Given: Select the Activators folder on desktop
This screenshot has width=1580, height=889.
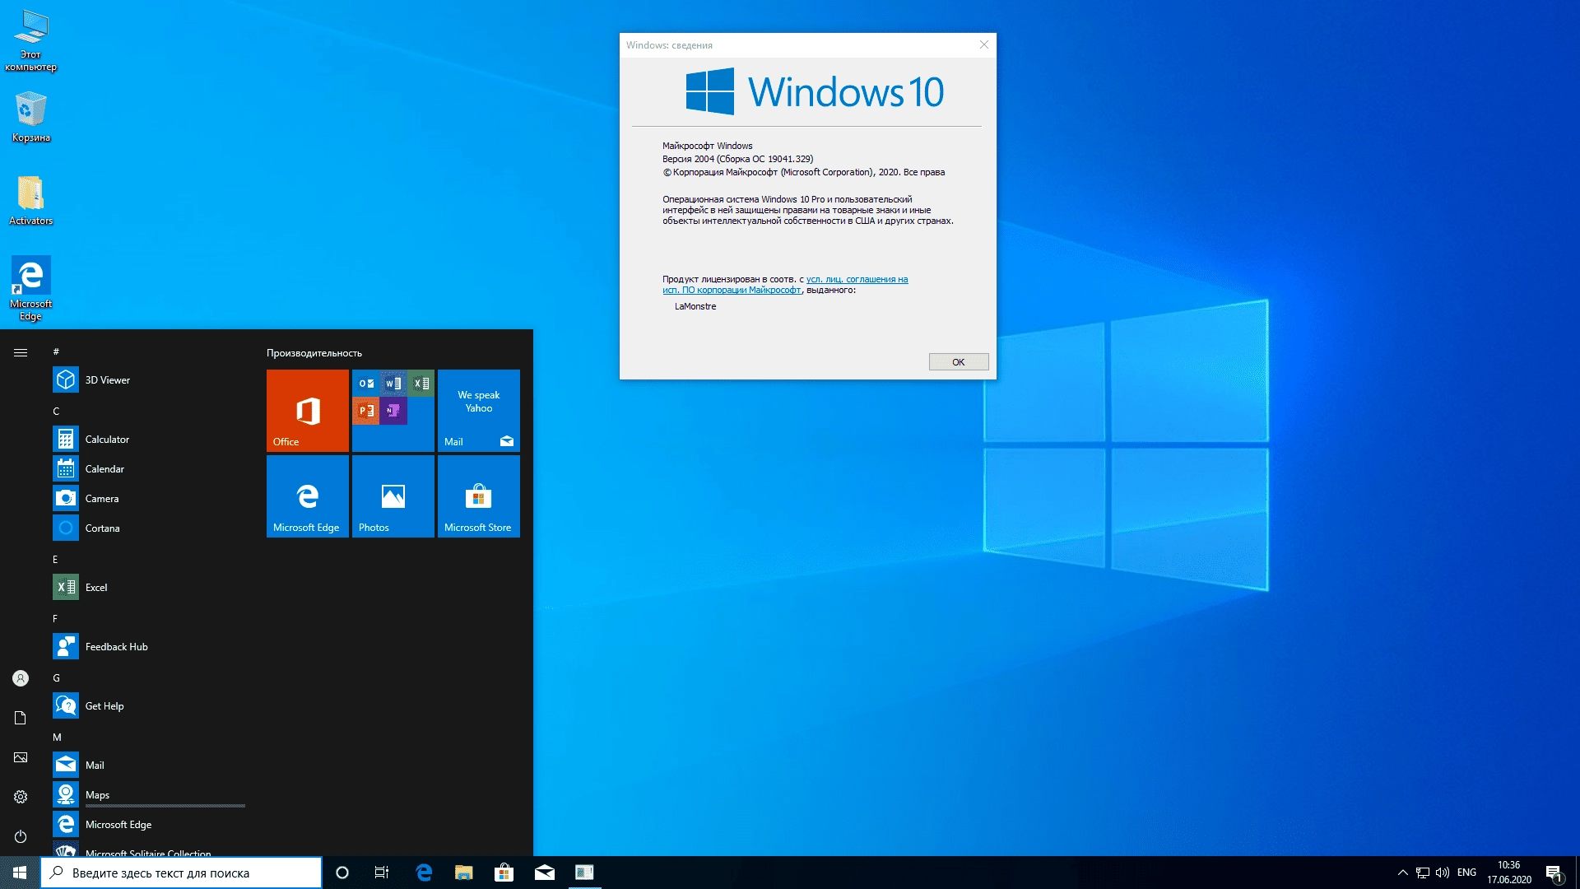Looking at the screenshot, I should click(31, 200).
